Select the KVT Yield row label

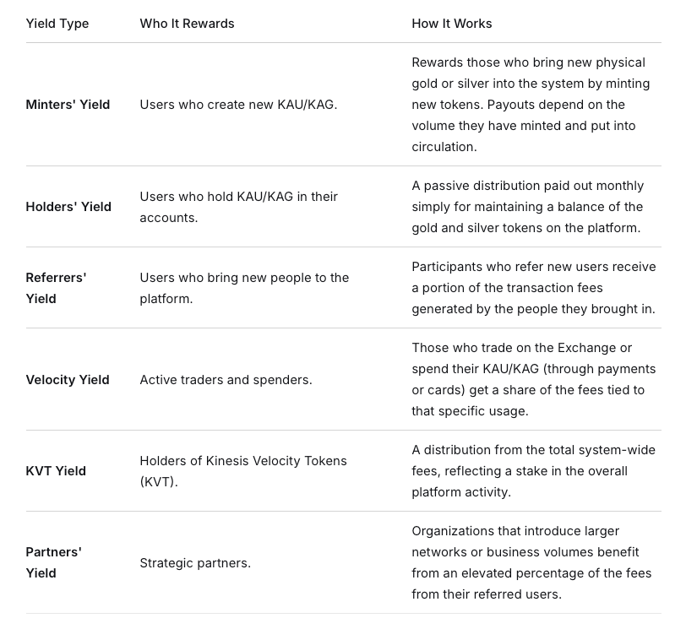pyautogui.click(x=56, y=471)
